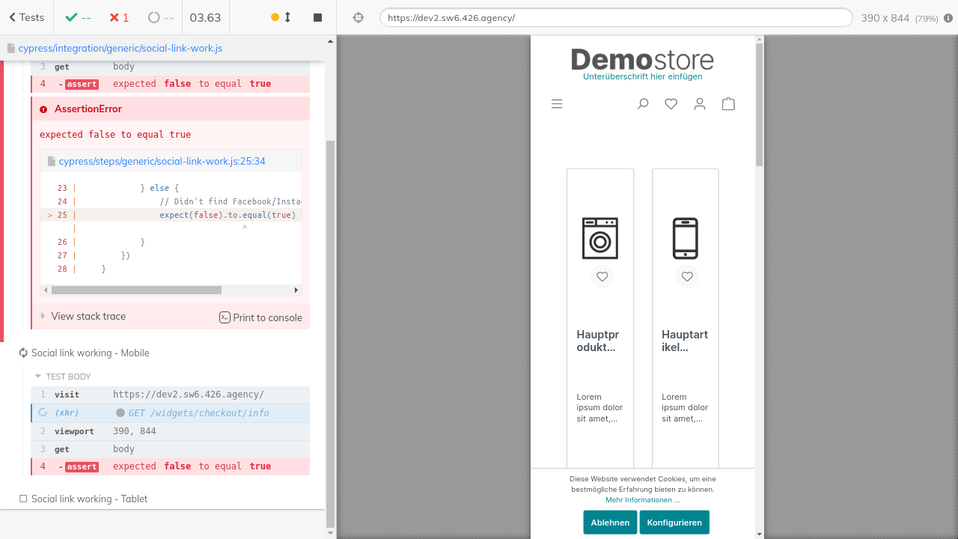Screen dimensions: 958x539
Task: Open the wishlist heart icon in the store header
Action: pos(671,104)
